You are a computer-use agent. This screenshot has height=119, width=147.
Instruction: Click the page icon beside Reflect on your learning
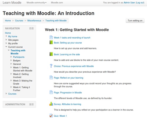coord(51,77)
